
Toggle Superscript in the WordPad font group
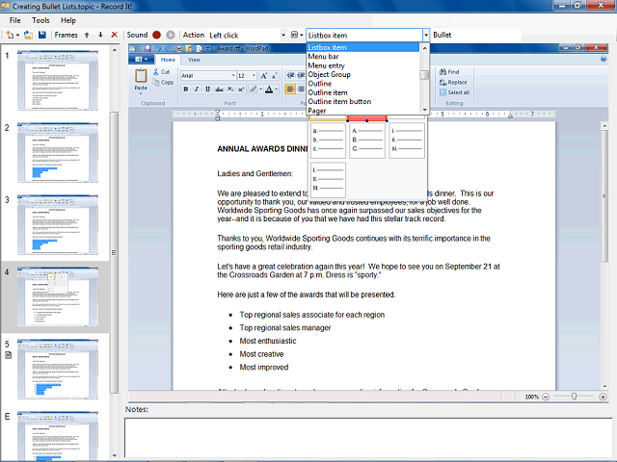(x=241, y=90)
